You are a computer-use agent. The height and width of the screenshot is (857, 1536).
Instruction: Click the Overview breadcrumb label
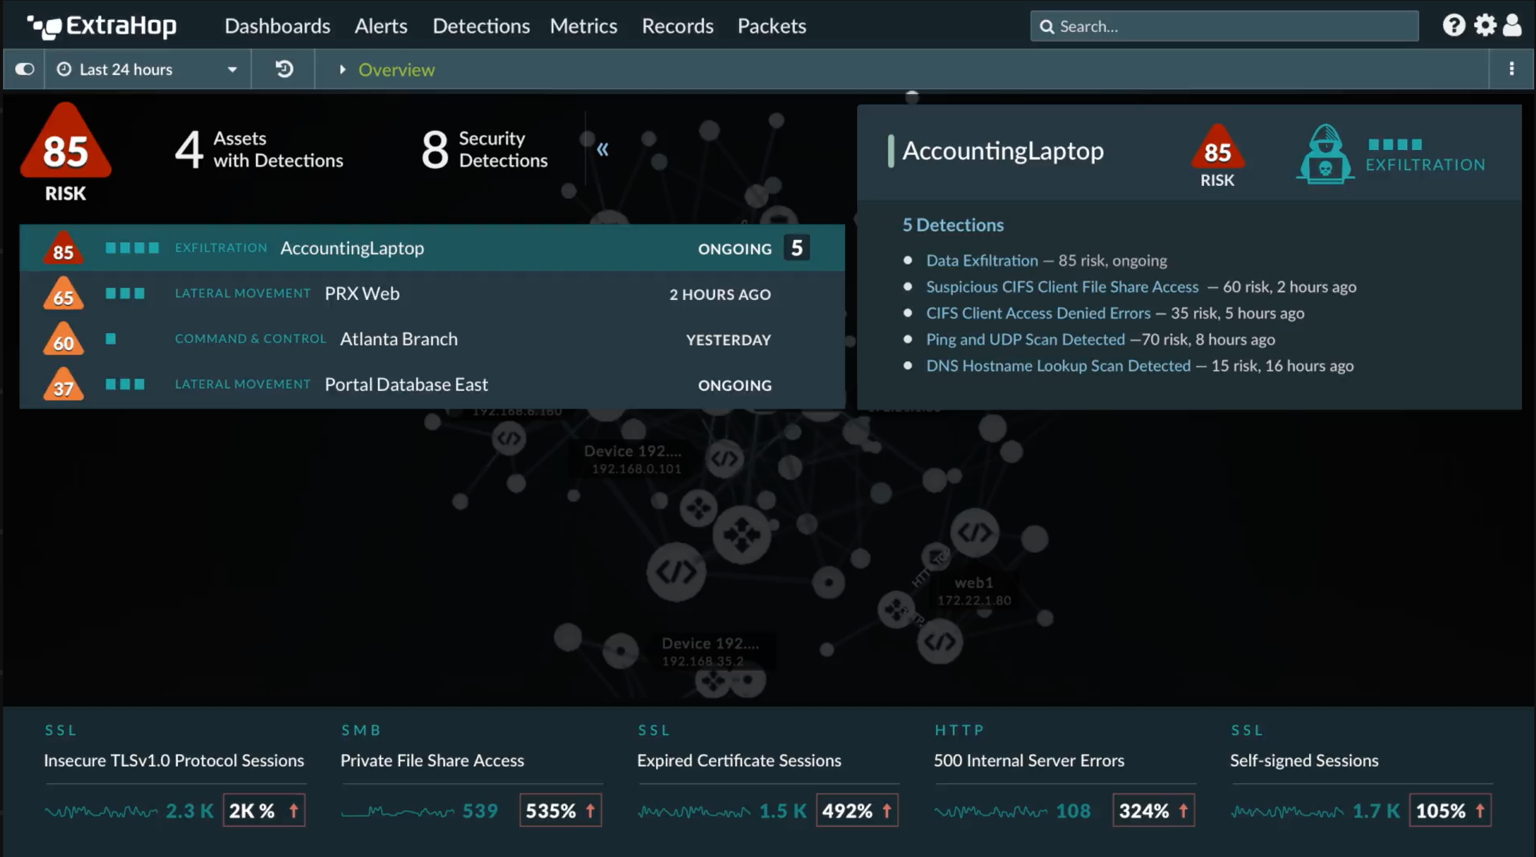tap(397, 70)
